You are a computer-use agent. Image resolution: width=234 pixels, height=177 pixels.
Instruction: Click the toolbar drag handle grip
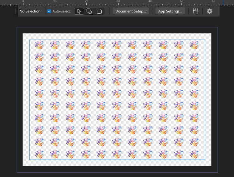click(15, 11)
